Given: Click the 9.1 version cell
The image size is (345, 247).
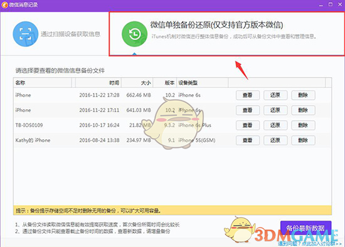Looking at the screenshot, I should point(171,140).
